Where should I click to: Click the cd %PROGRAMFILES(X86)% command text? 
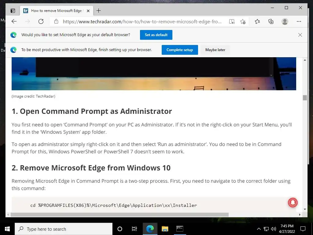[113, 205]
